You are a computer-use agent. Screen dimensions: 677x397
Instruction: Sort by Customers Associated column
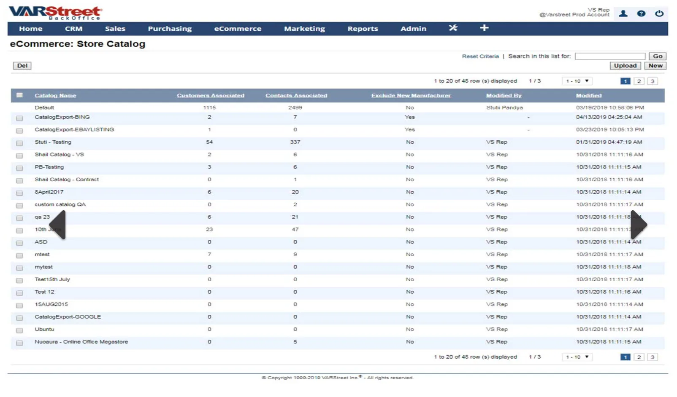211,96
